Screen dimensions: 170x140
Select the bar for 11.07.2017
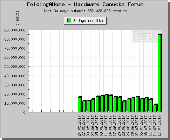pos(151,105)
